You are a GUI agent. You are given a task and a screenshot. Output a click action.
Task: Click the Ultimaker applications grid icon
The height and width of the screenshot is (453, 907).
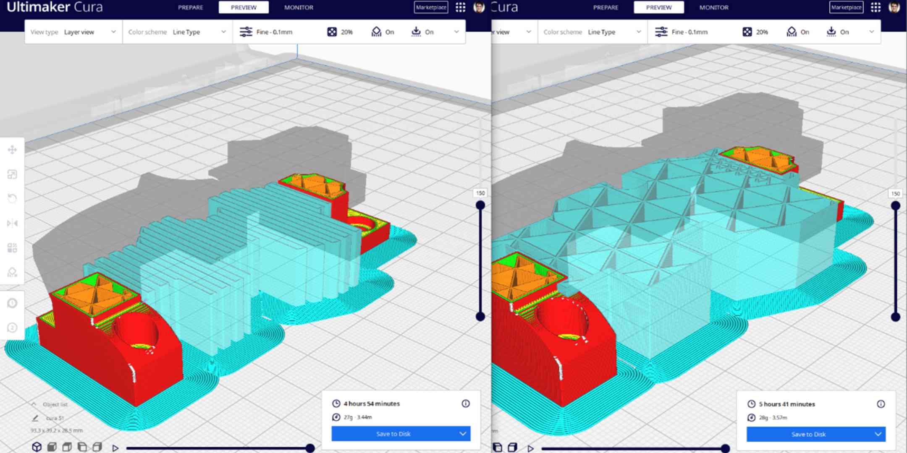[x=461, y=7]
